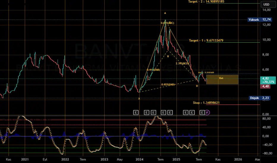277x163 pixels.
Task: Click the Düşük 2,23 low price label
Action: click(x=259, y=98)
